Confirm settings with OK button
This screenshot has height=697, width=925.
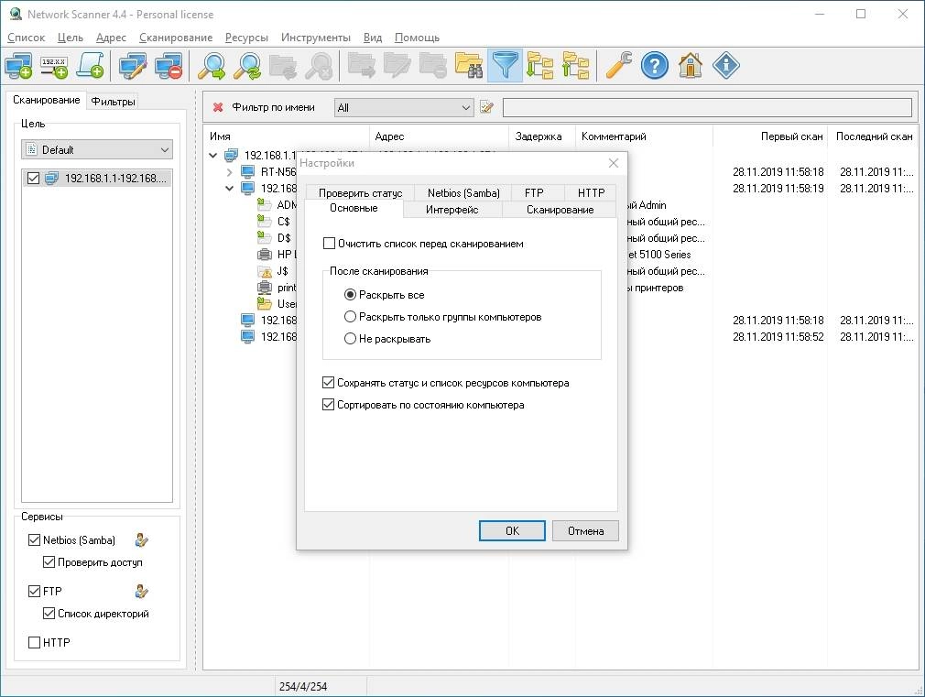point(512,530)
